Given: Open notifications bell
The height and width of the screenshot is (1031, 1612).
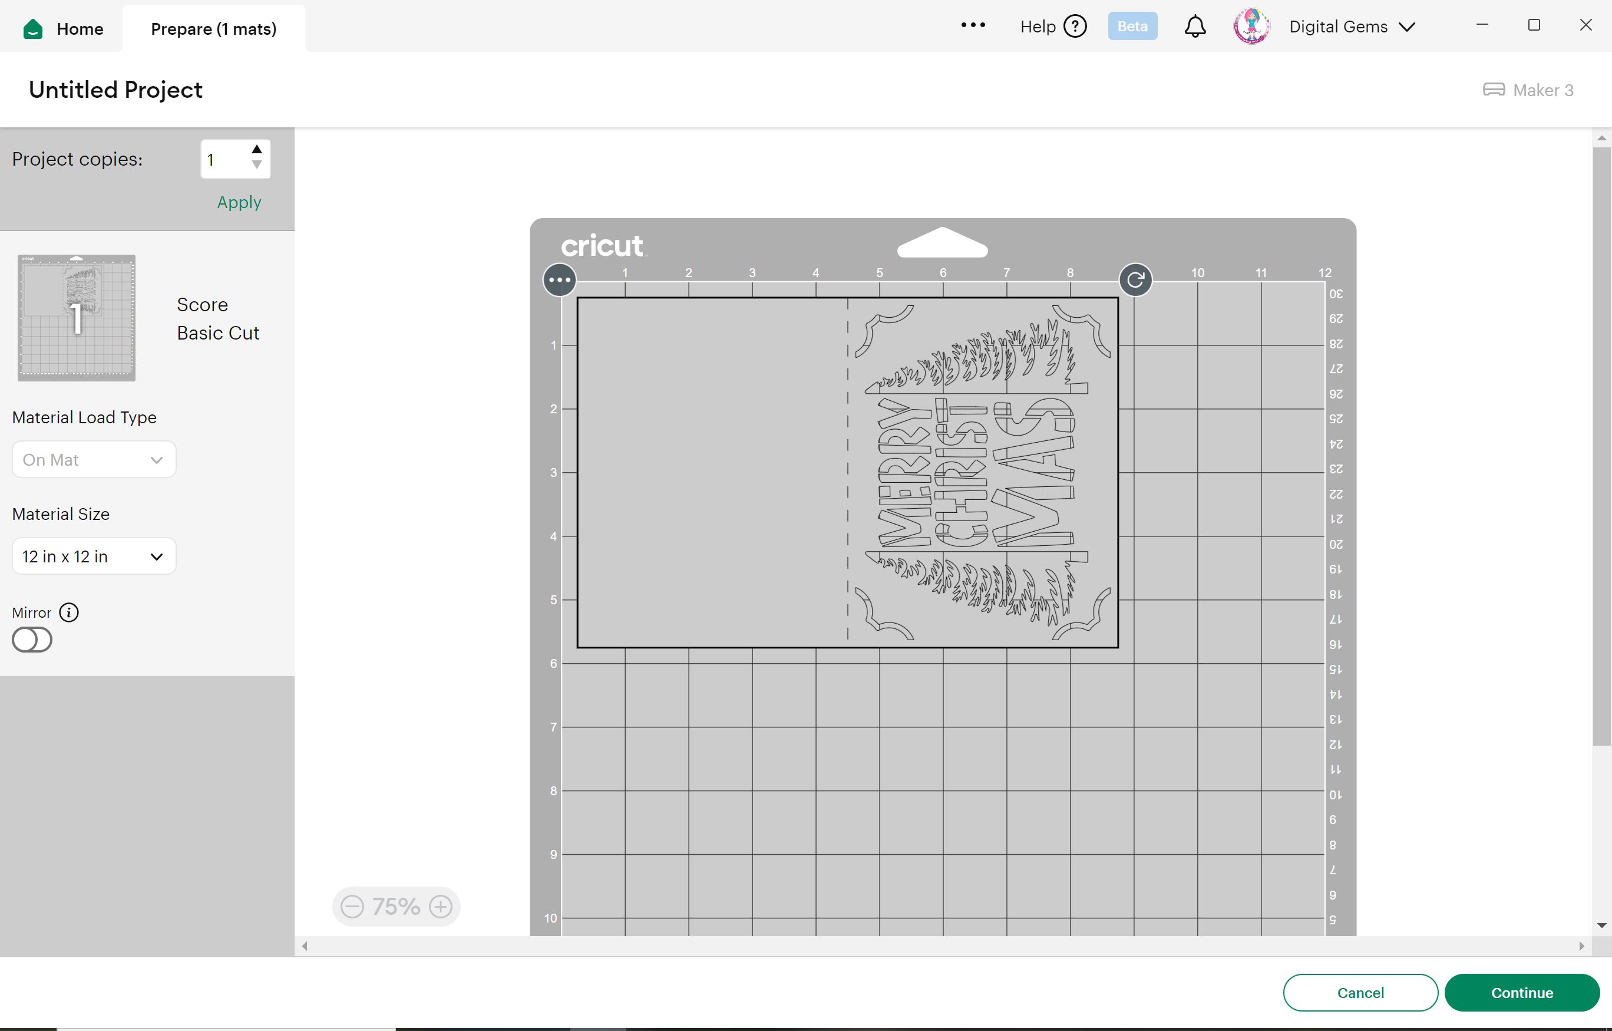Looking at the screenshot, I should click(x=1195, y=27).
